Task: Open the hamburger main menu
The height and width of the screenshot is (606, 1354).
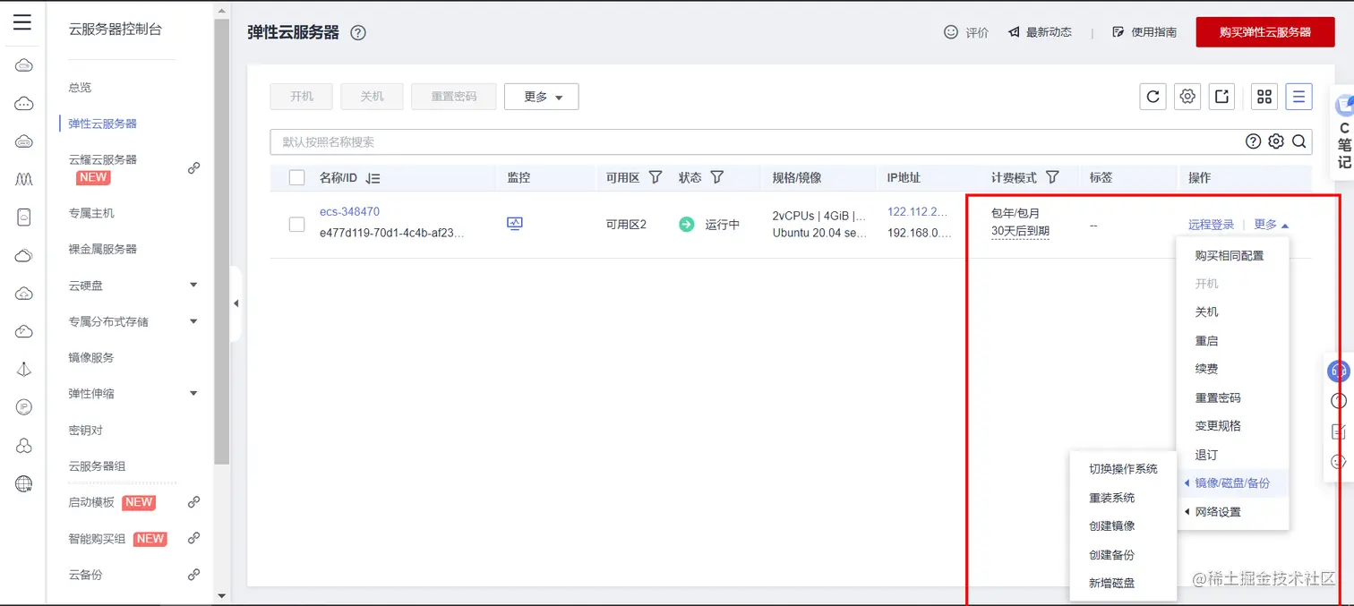Action: tap(22, 22)
